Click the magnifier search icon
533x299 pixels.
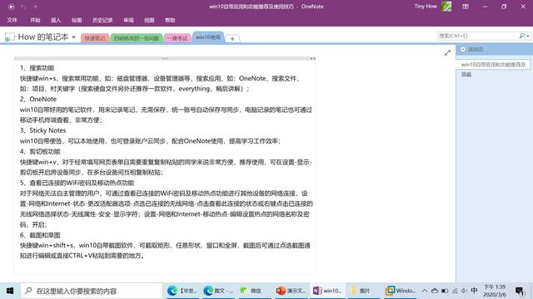coord(522,36)
